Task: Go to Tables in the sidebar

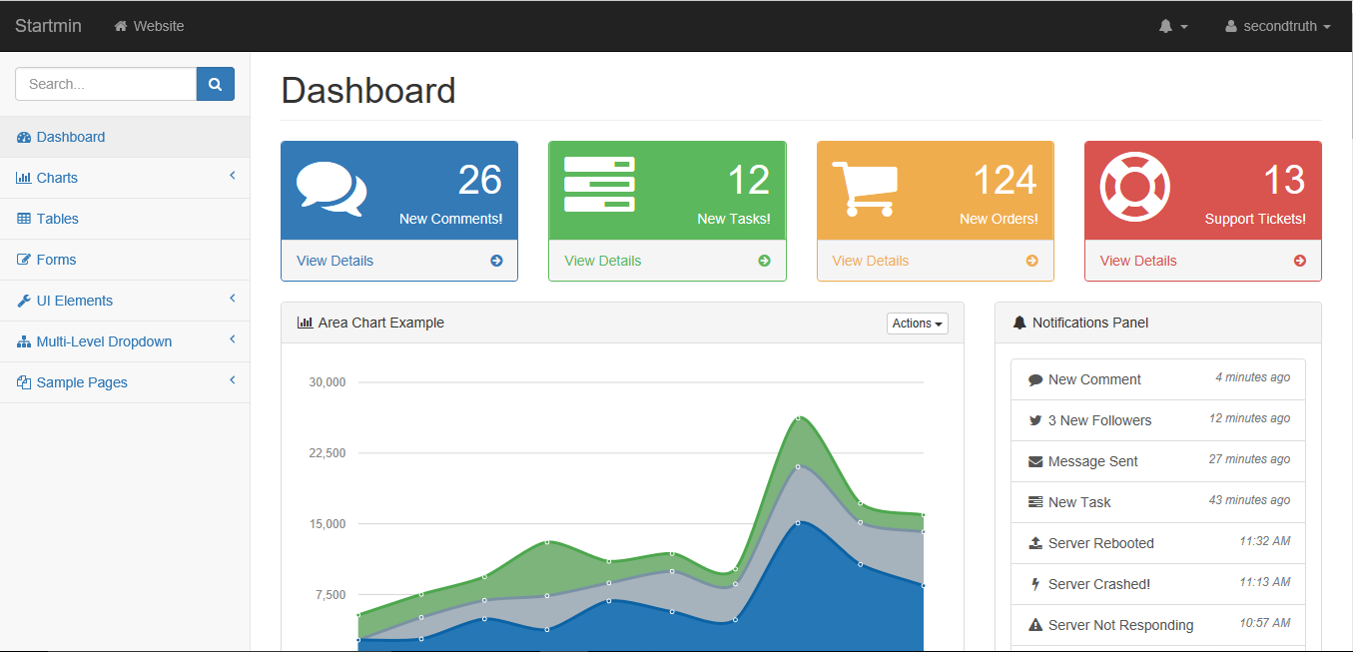Action: (x=57, y=219)
